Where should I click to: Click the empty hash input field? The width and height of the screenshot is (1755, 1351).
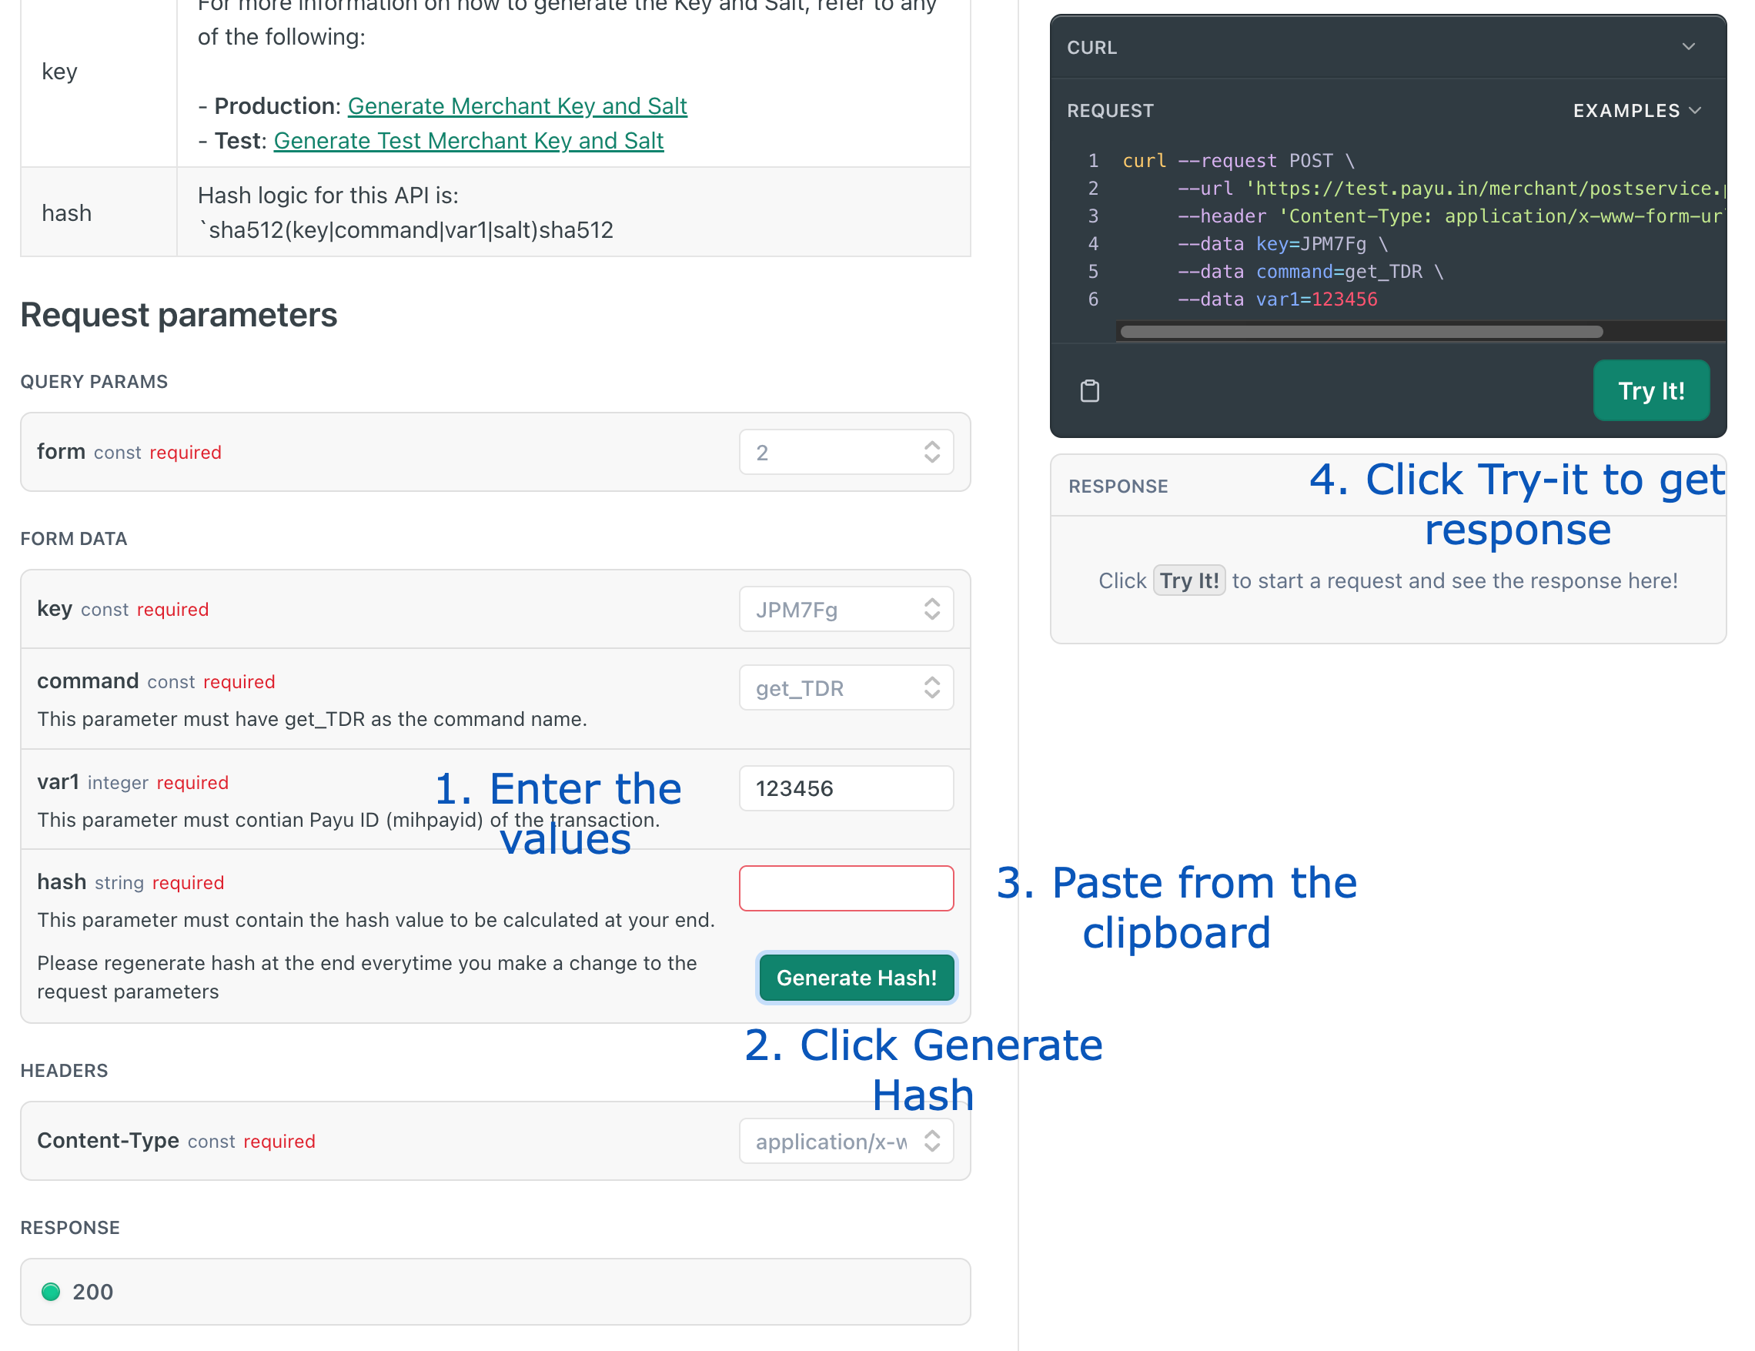(845, 888)
